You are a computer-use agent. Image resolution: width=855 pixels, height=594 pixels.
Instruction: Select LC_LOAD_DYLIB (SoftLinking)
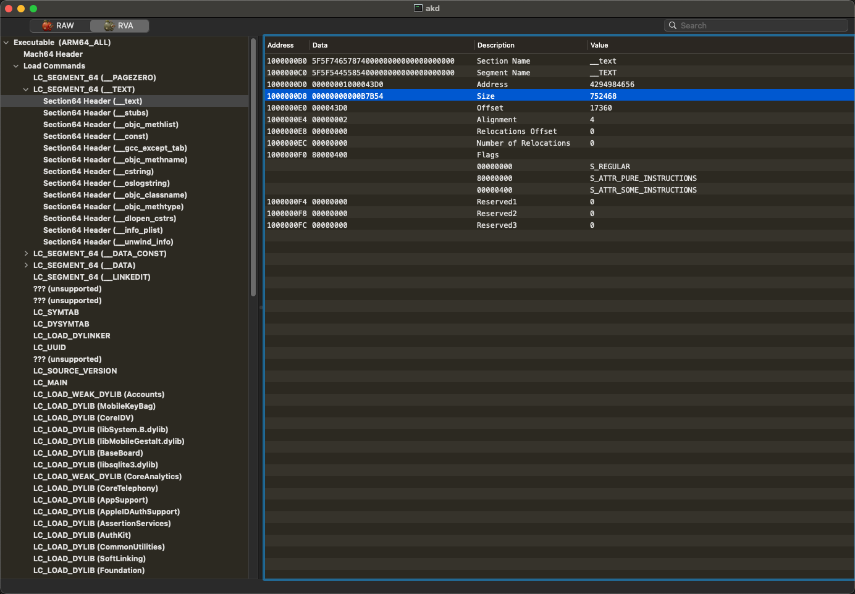point(90,559)
